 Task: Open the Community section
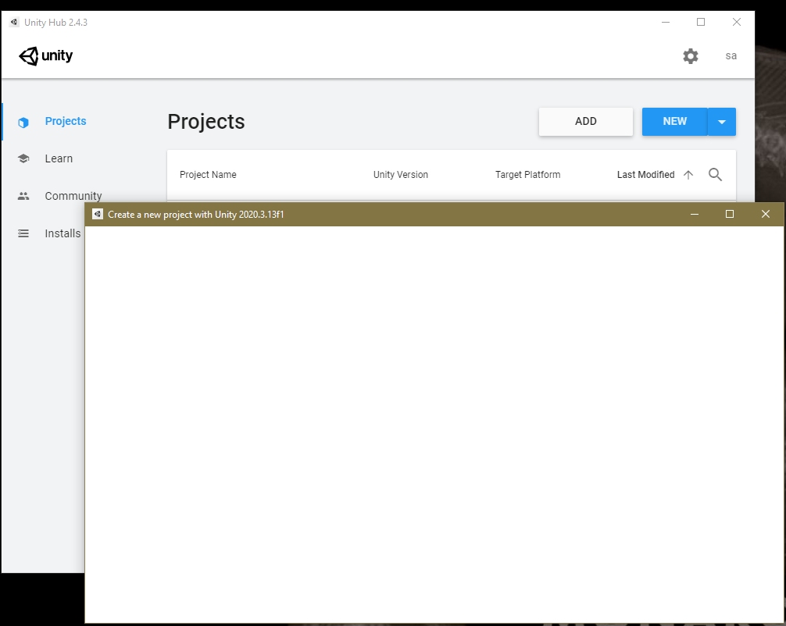click(73, 196)
